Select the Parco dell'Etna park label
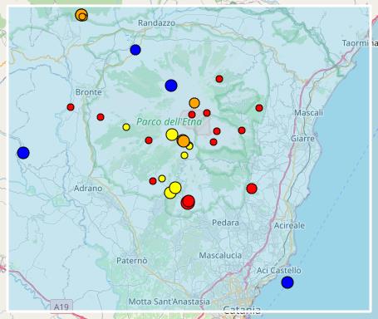This screenshot has width=378, height=319. [169, 121]
